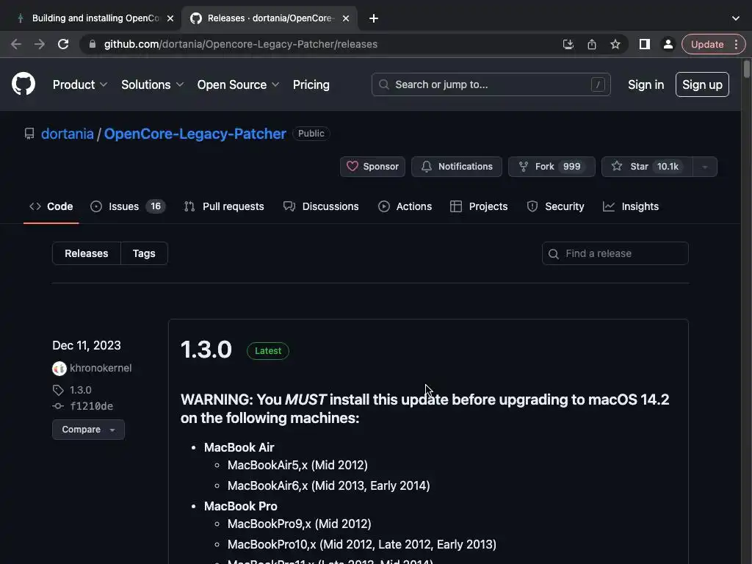752x564 pixels.
Task: Click the Sign in link
Action: [646, 84]
